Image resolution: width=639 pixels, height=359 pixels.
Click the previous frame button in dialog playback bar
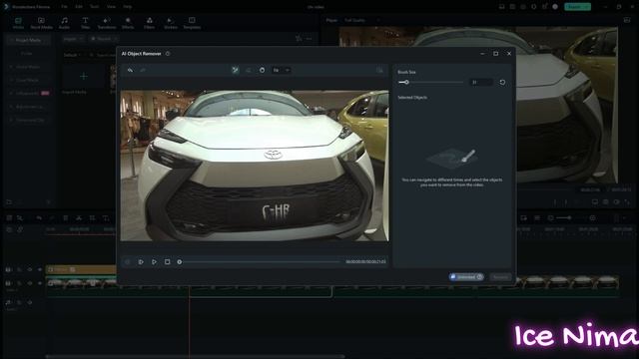(127, 261)
